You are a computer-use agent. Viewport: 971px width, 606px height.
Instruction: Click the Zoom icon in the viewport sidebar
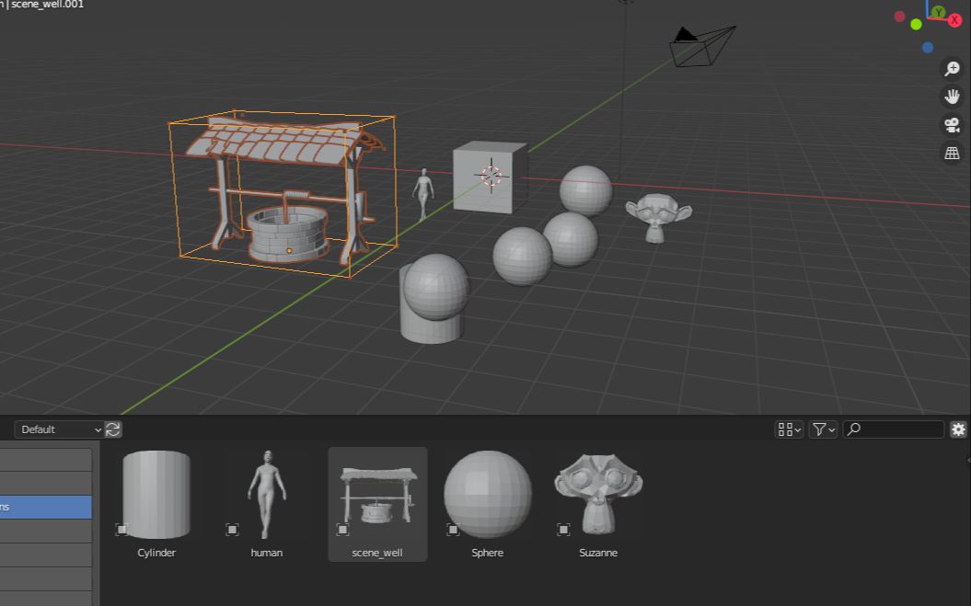(952, 69)
